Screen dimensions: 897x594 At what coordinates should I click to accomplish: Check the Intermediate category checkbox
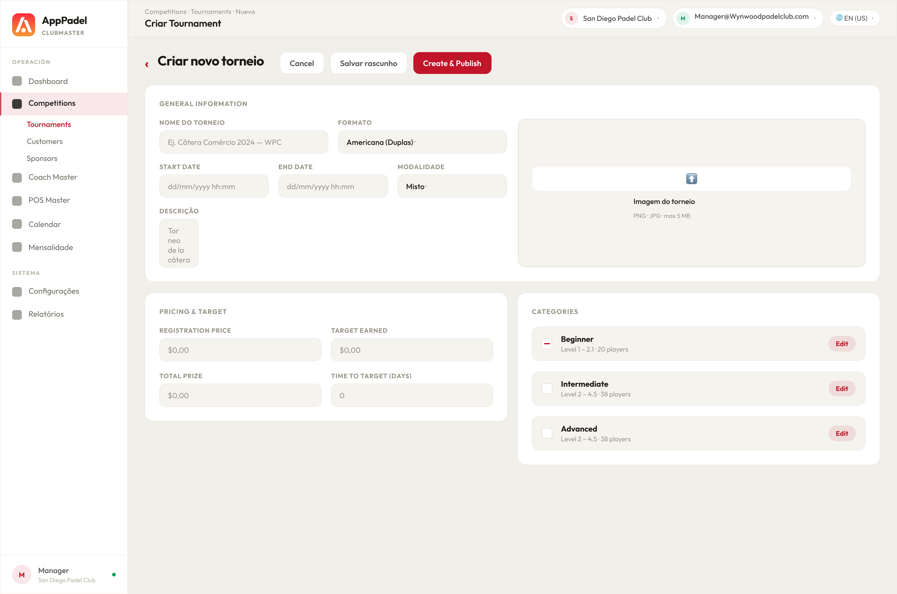[x=547, y=389]
